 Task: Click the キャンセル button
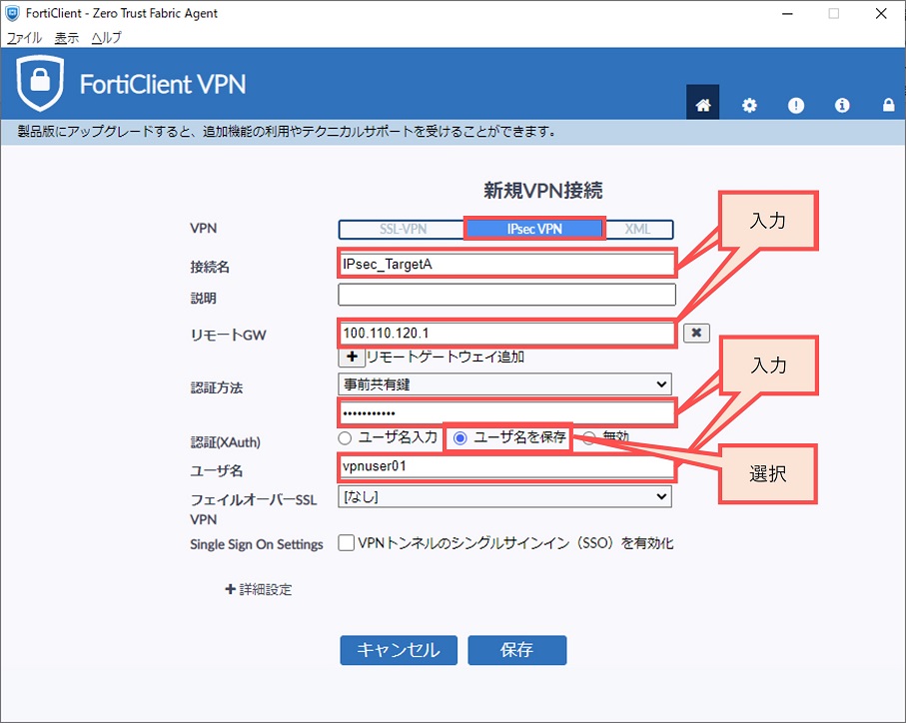[398, 650]
